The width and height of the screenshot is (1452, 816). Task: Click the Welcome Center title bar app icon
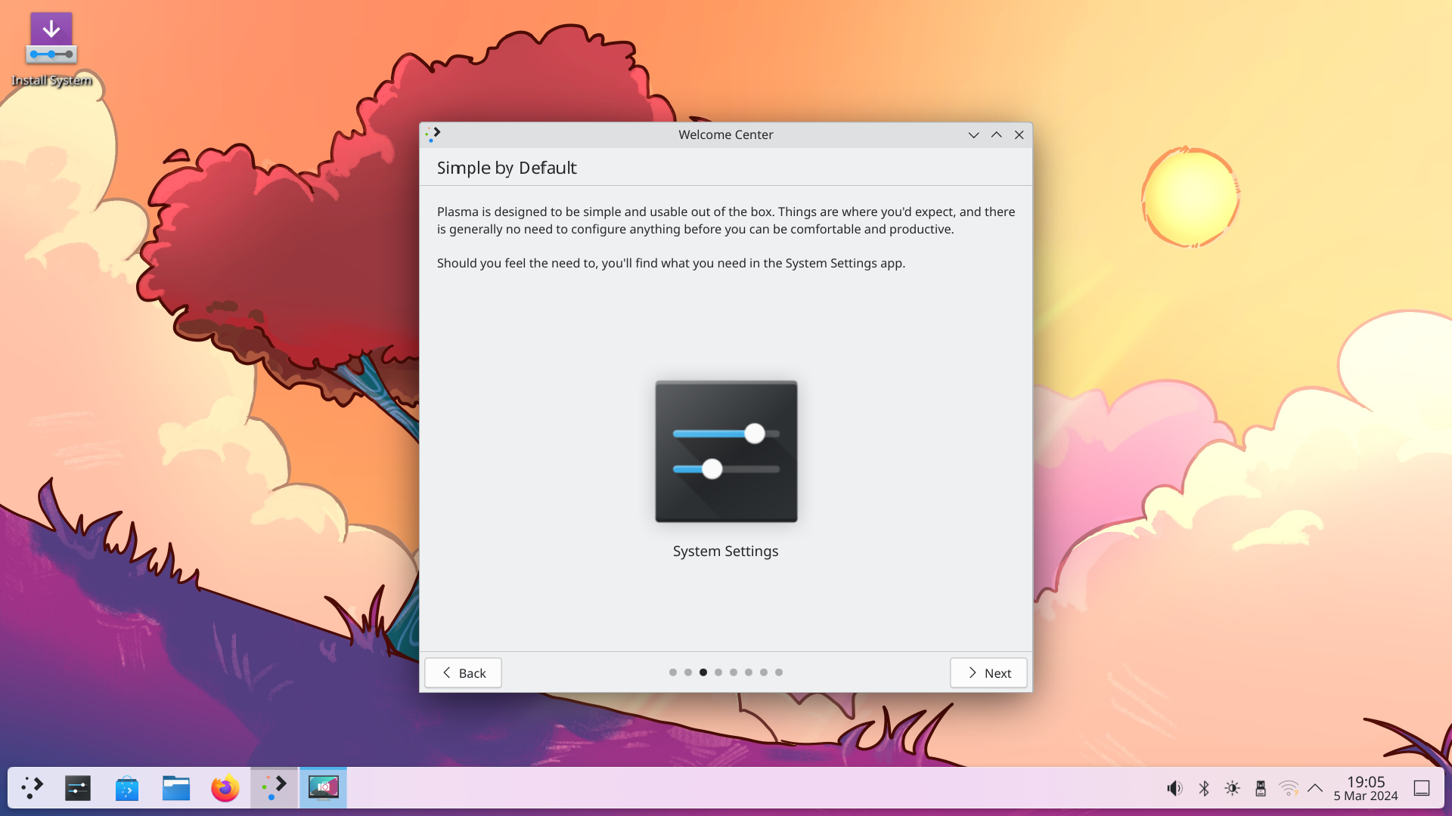coord(433,134)
